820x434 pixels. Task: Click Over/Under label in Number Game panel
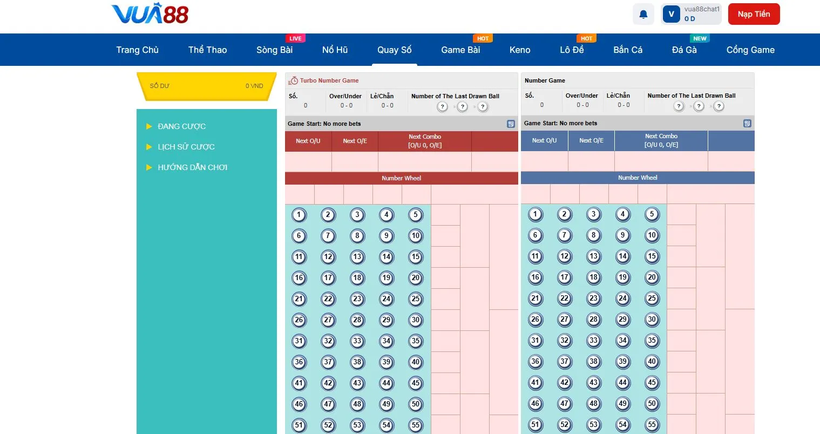click(x=582, y=96)
